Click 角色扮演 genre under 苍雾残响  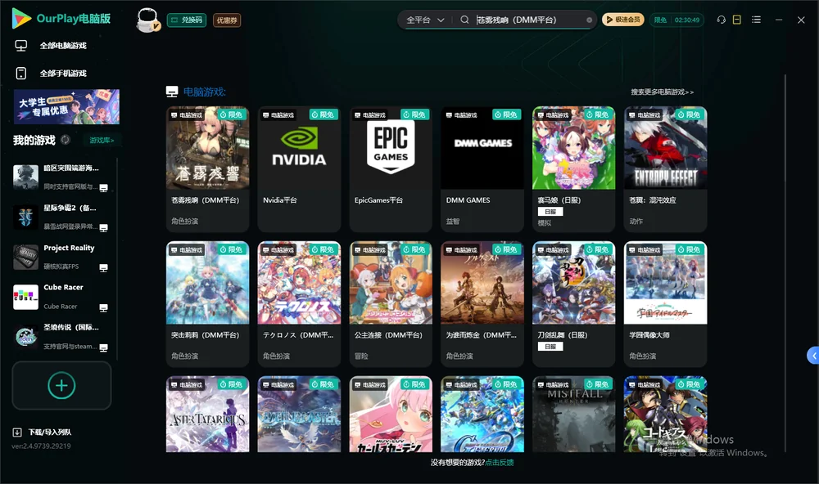[x=184, y=221]
